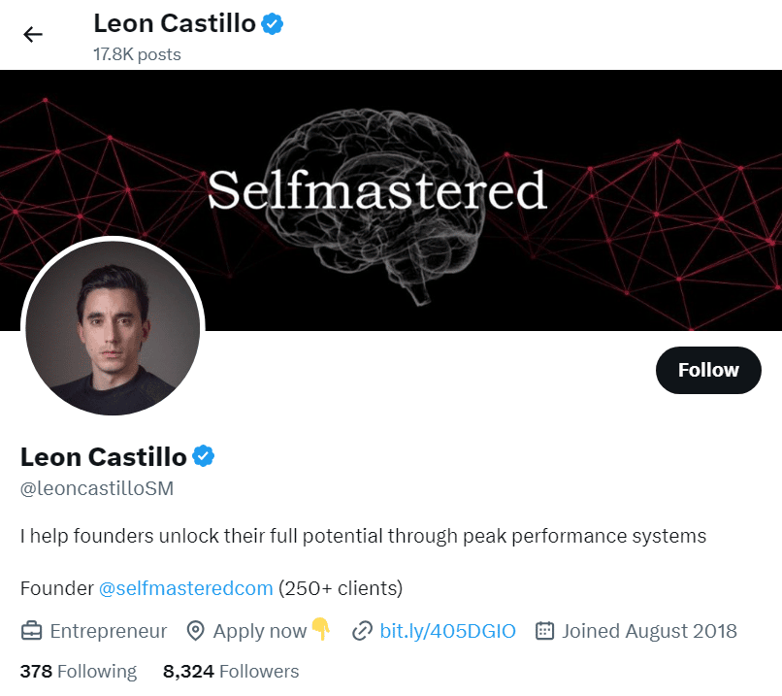Screen dimensions: 782x696
Task: Open the Selfmastered banner image
Action: 391,200
